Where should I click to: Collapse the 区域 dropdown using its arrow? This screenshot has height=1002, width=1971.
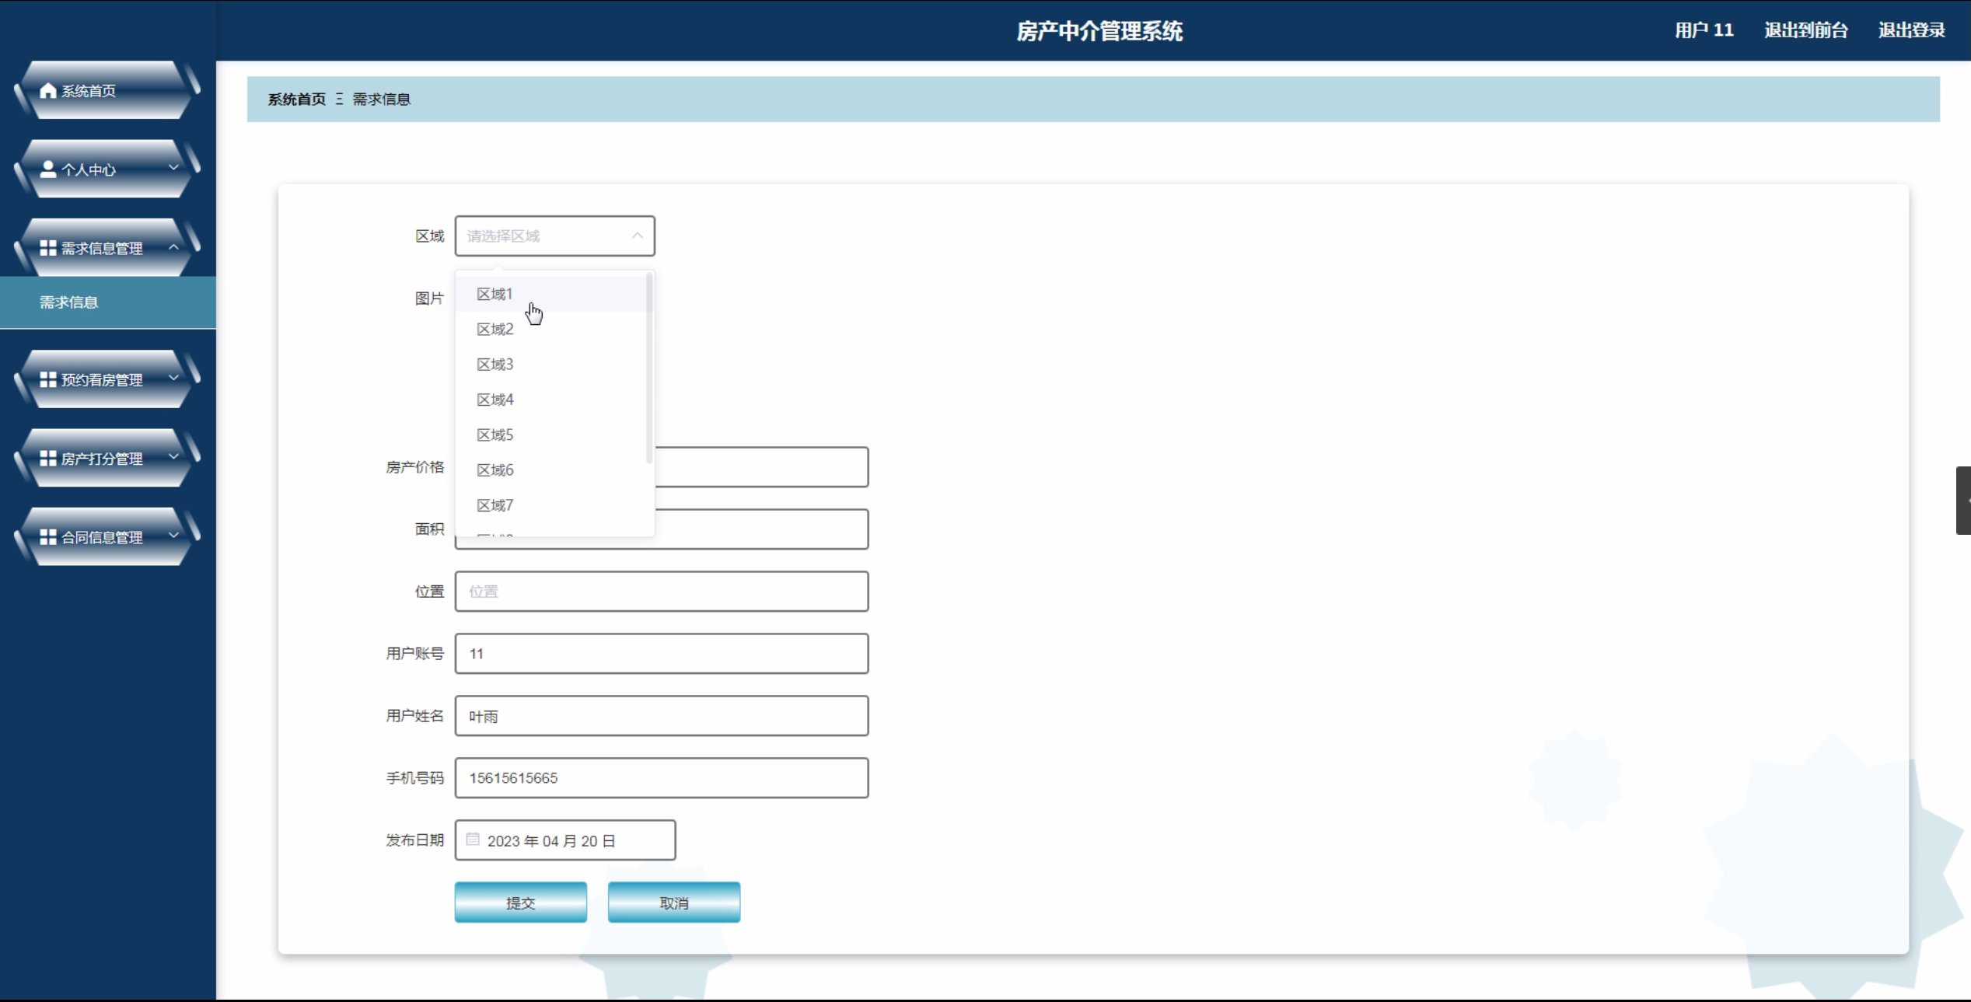point(638,236)
